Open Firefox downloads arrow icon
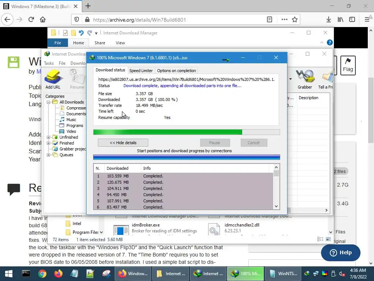The width and height of the screenshot is (374, 281). click(x=328, y=20)
